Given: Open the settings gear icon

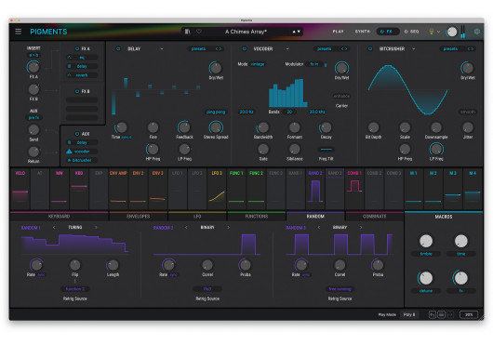Looking at the screenshot, I should click(x=477, y=32).
